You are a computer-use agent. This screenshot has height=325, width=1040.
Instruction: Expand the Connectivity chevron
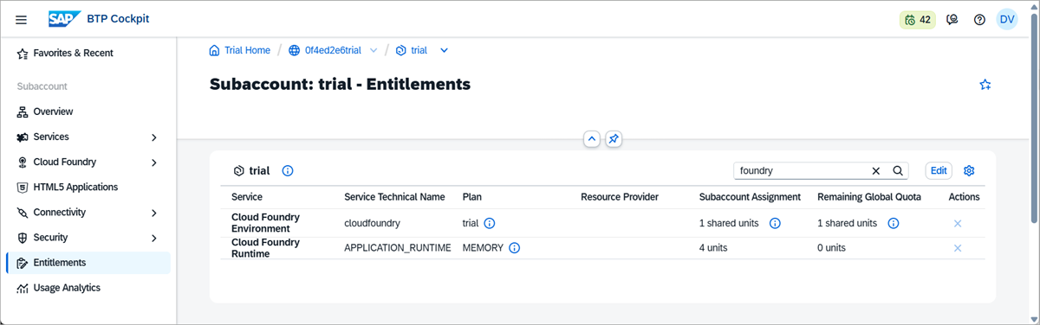click(x=154, y=213)
